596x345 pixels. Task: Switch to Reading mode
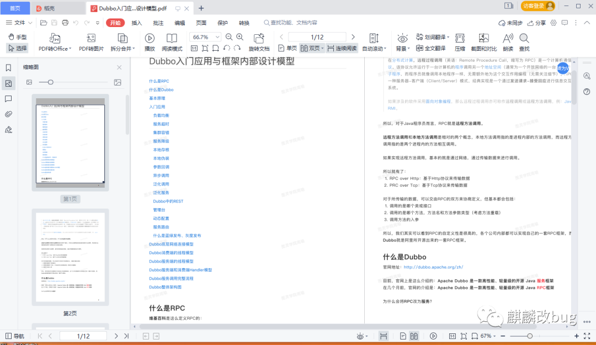point(172,42)
